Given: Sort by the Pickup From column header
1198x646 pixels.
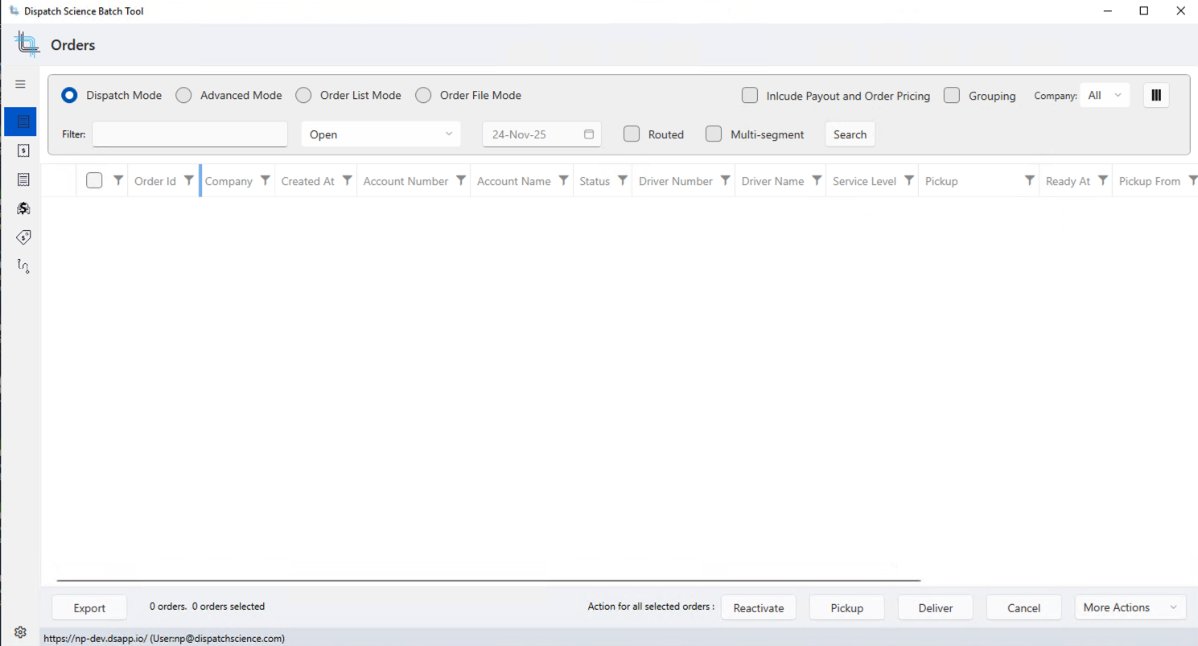Looking at the screenshot, I should tap(1150, 181).
